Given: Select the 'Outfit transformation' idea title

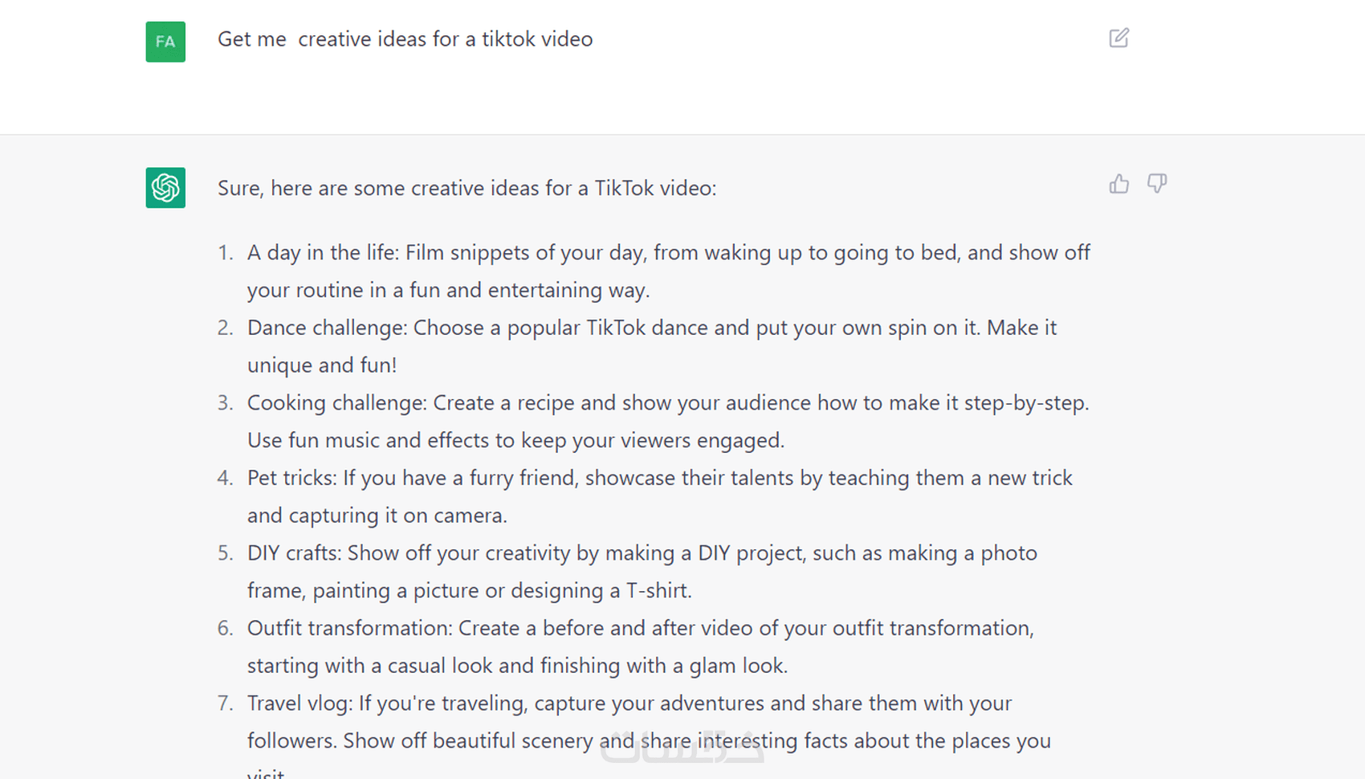Looking at the screenshot, I should pos(349,628).
